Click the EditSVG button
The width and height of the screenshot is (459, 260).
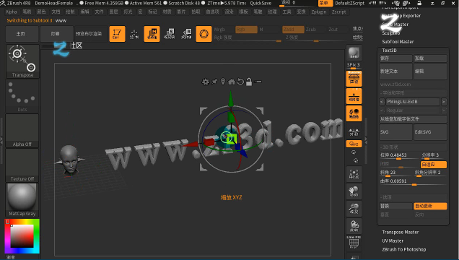pos(430,131)
